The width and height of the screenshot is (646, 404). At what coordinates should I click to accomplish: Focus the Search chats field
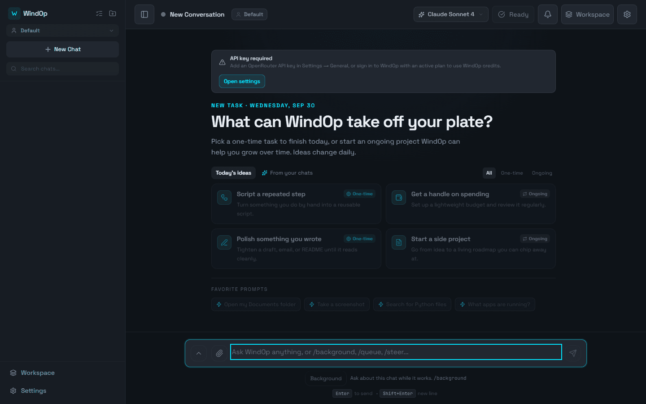[x=62, y=69]
